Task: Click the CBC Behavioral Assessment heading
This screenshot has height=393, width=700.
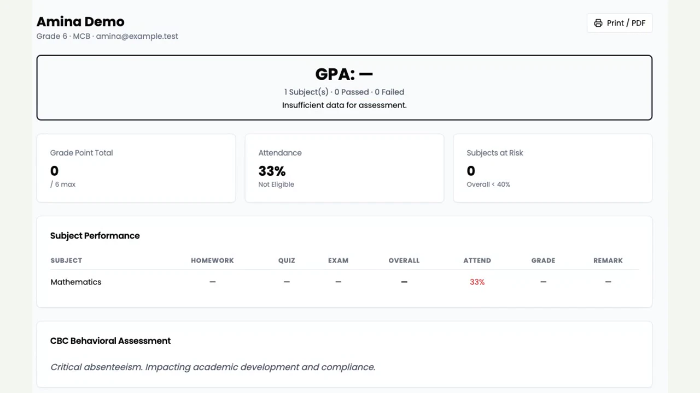Action: tap(110, 341)
